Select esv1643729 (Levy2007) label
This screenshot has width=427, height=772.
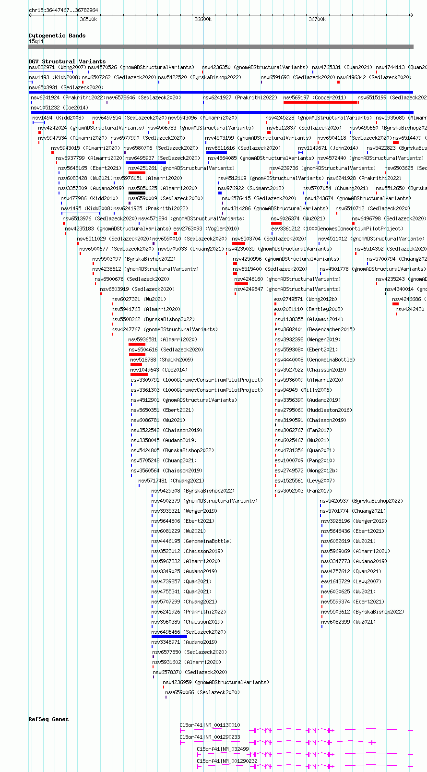click(351, 581)
